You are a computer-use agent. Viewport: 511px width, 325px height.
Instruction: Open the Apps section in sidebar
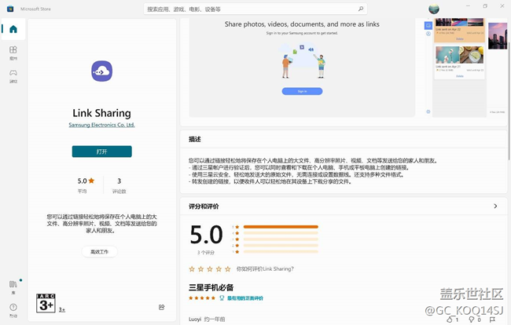click(x=13, y=53)
